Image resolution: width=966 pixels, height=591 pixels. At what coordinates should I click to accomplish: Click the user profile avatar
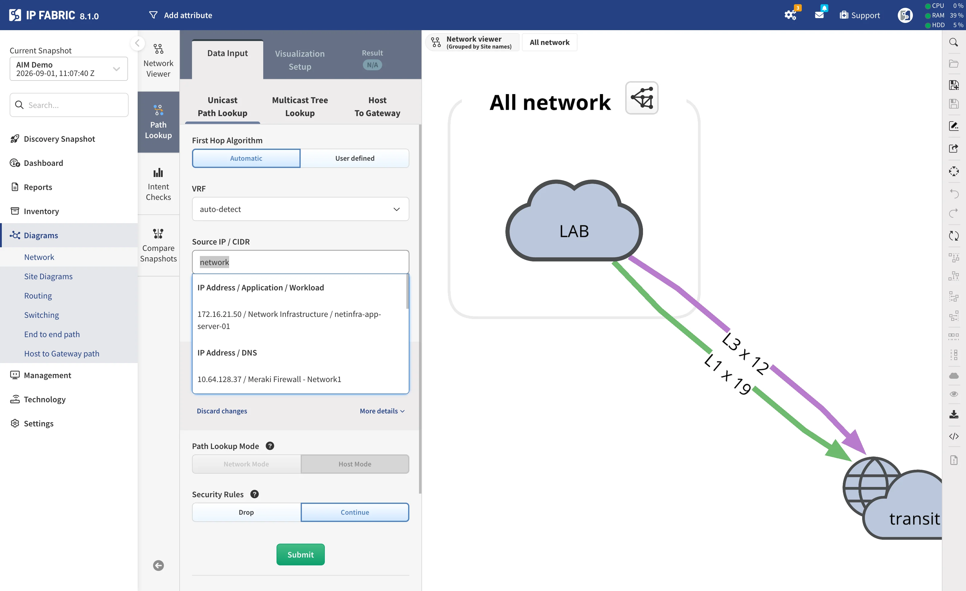click(905, 15)
